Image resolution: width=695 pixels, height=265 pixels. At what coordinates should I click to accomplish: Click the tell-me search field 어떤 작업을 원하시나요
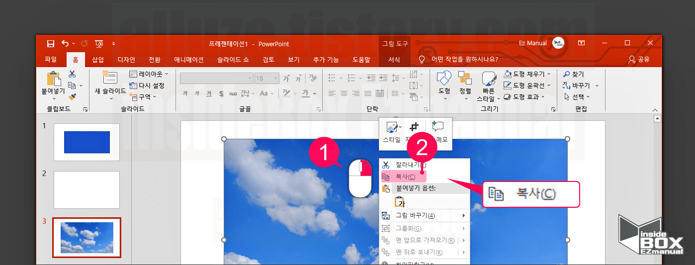coord(465,60)
